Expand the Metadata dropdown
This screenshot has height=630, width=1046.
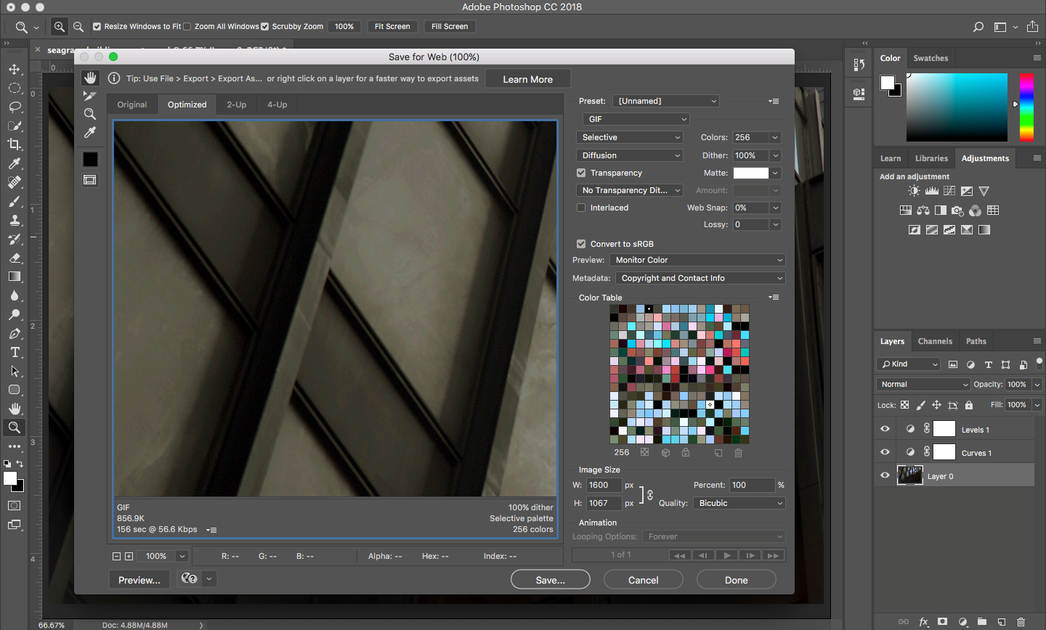point(700,278)
